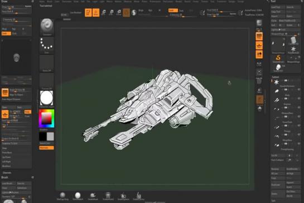The width and height of the screenshot is (304, 203).
Task: Click the Snapshot To Grid button
Action: pos(16,143)
